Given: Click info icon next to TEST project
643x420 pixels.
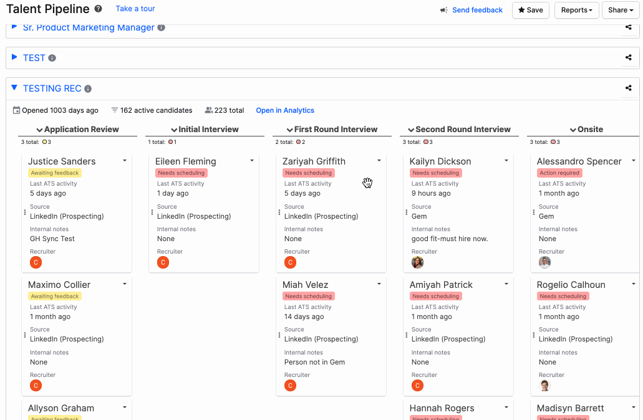Looking at the screenshot, I should point(52,58).
